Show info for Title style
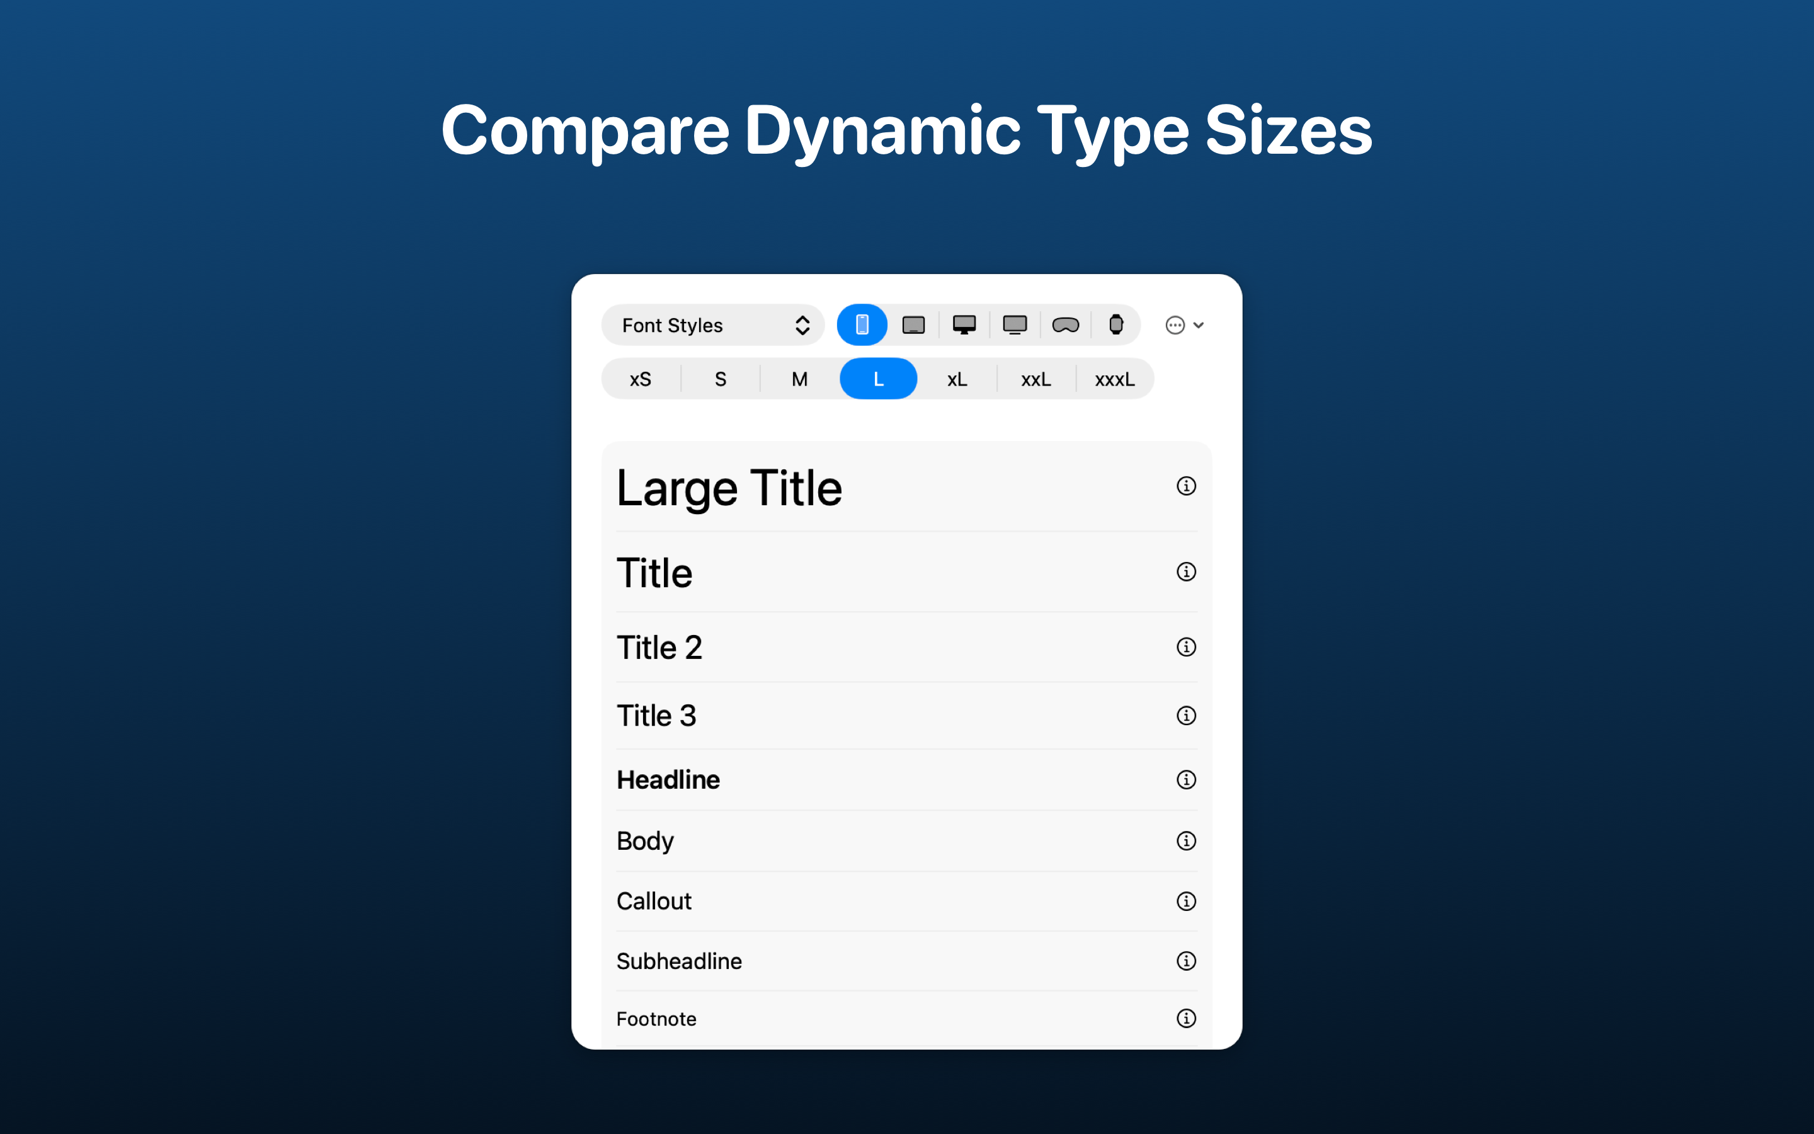The width and height of the screenshot is (1814, 1134). [1186, 571]
